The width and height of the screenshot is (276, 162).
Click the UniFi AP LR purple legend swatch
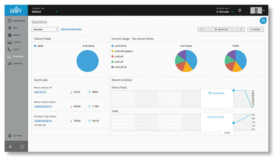coord(112,67)
